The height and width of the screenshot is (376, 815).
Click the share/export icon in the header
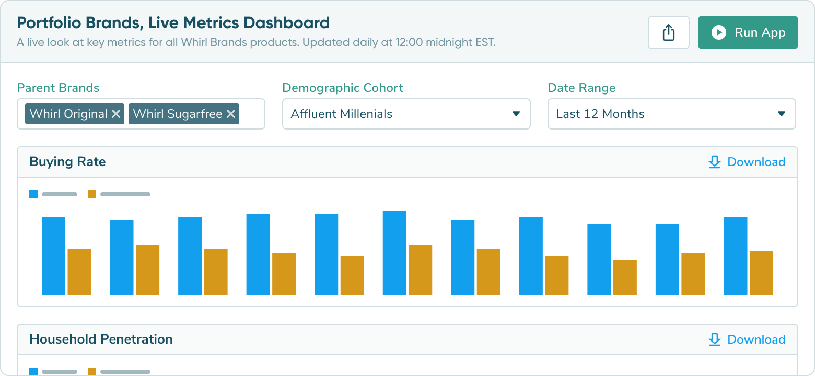point(669,32)
